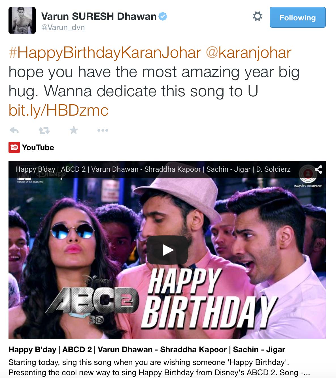The image size is (336, 378).
Task: Click the share icon on the video
Action: coord(319,169)
